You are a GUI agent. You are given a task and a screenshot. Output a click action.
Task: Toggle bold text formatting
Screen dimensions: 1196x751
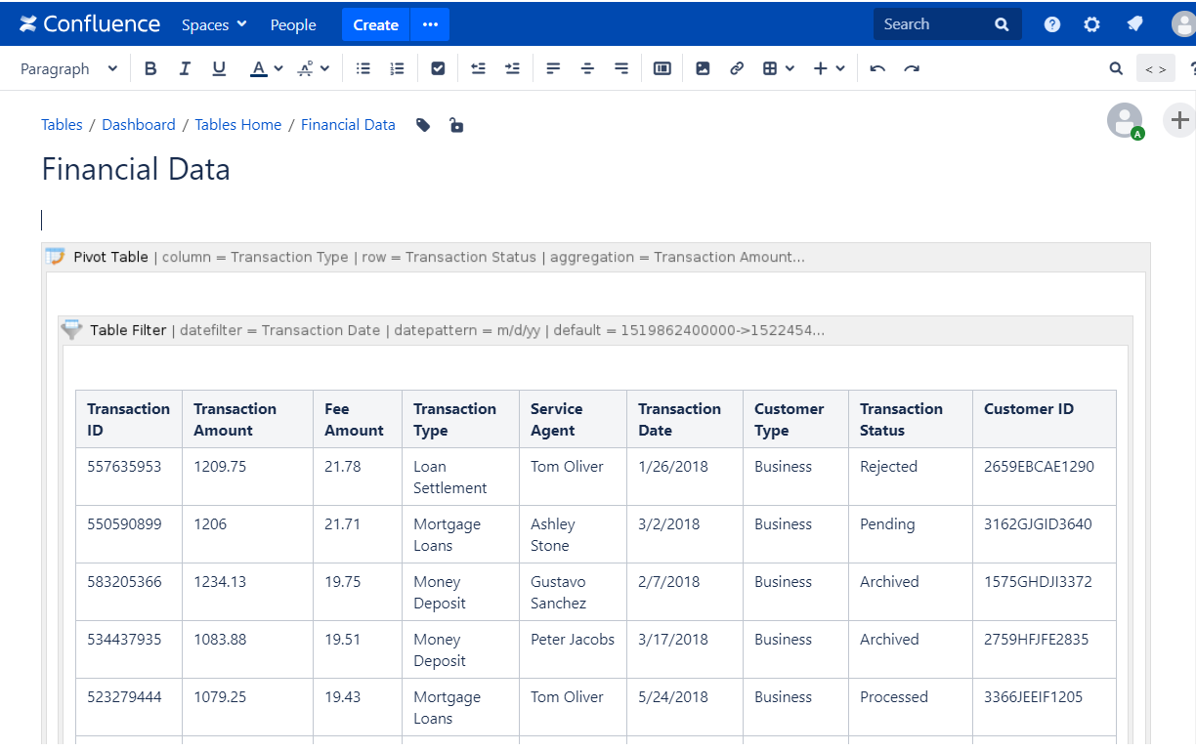[x=150, y=68]
